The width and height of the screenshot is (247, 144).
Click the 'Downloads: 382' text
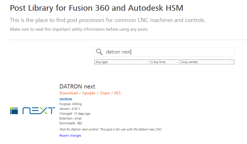point(71,123)
